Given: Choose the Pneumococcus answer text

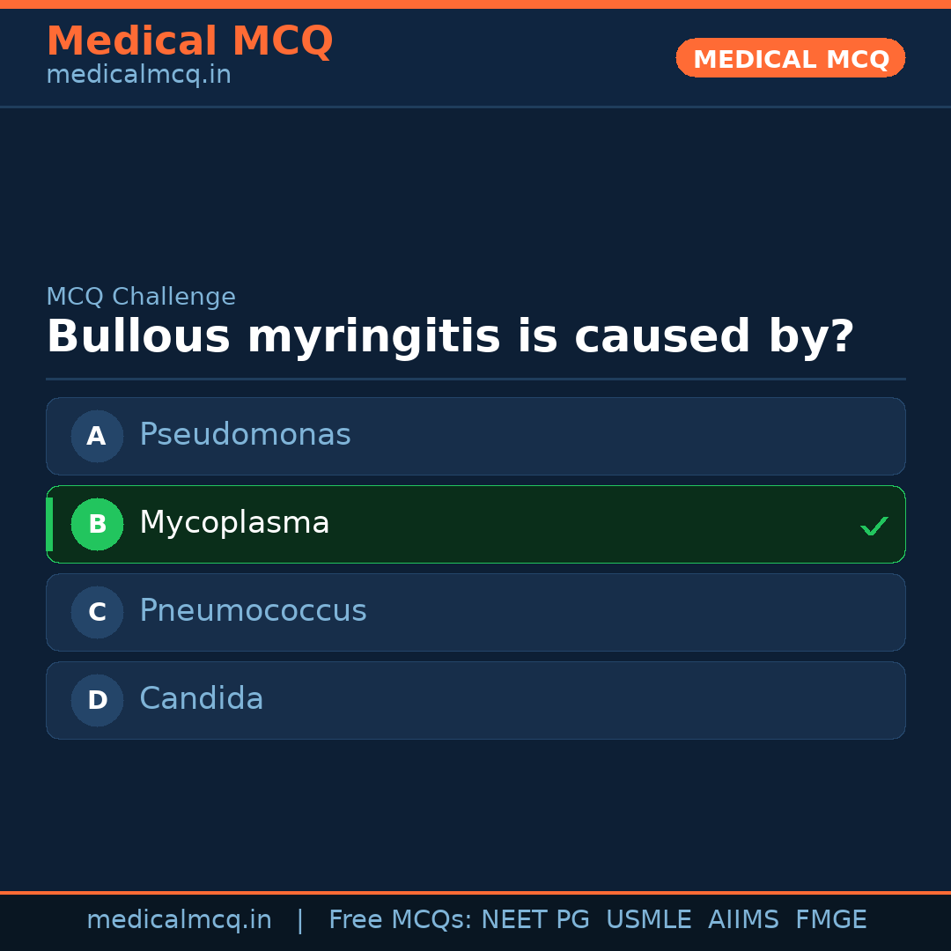Looking at the screenshot, I should point(253,611).
